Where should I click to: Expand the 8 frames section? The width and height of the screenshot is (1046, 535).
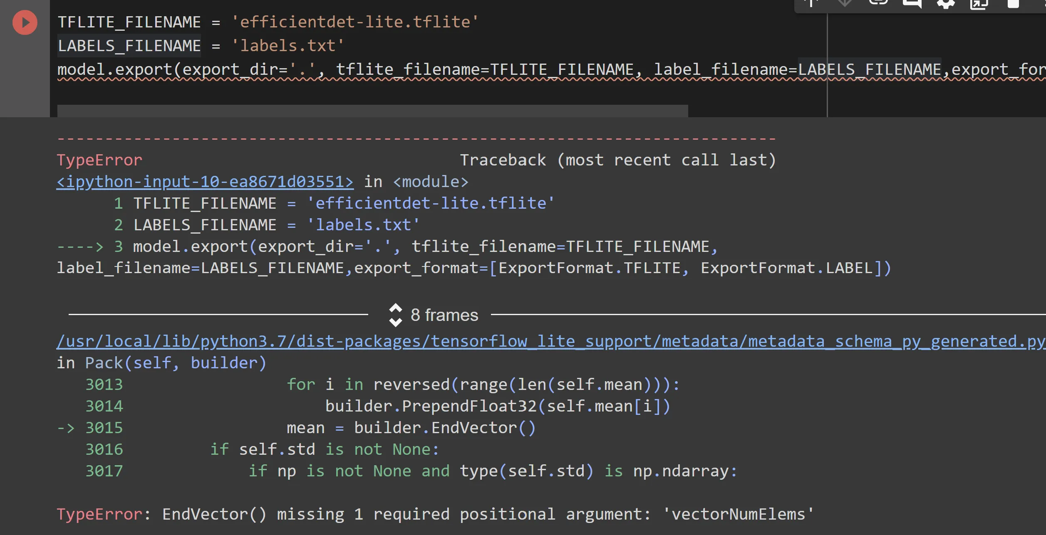click(444, 315)
